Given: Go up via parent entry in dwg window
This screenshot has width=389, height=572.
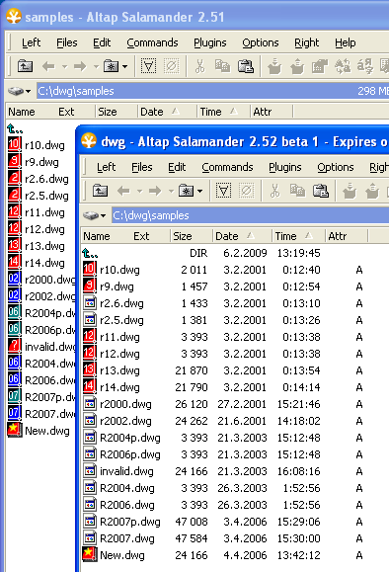Looking at the screenshot, I should click(x=90, y=253).
